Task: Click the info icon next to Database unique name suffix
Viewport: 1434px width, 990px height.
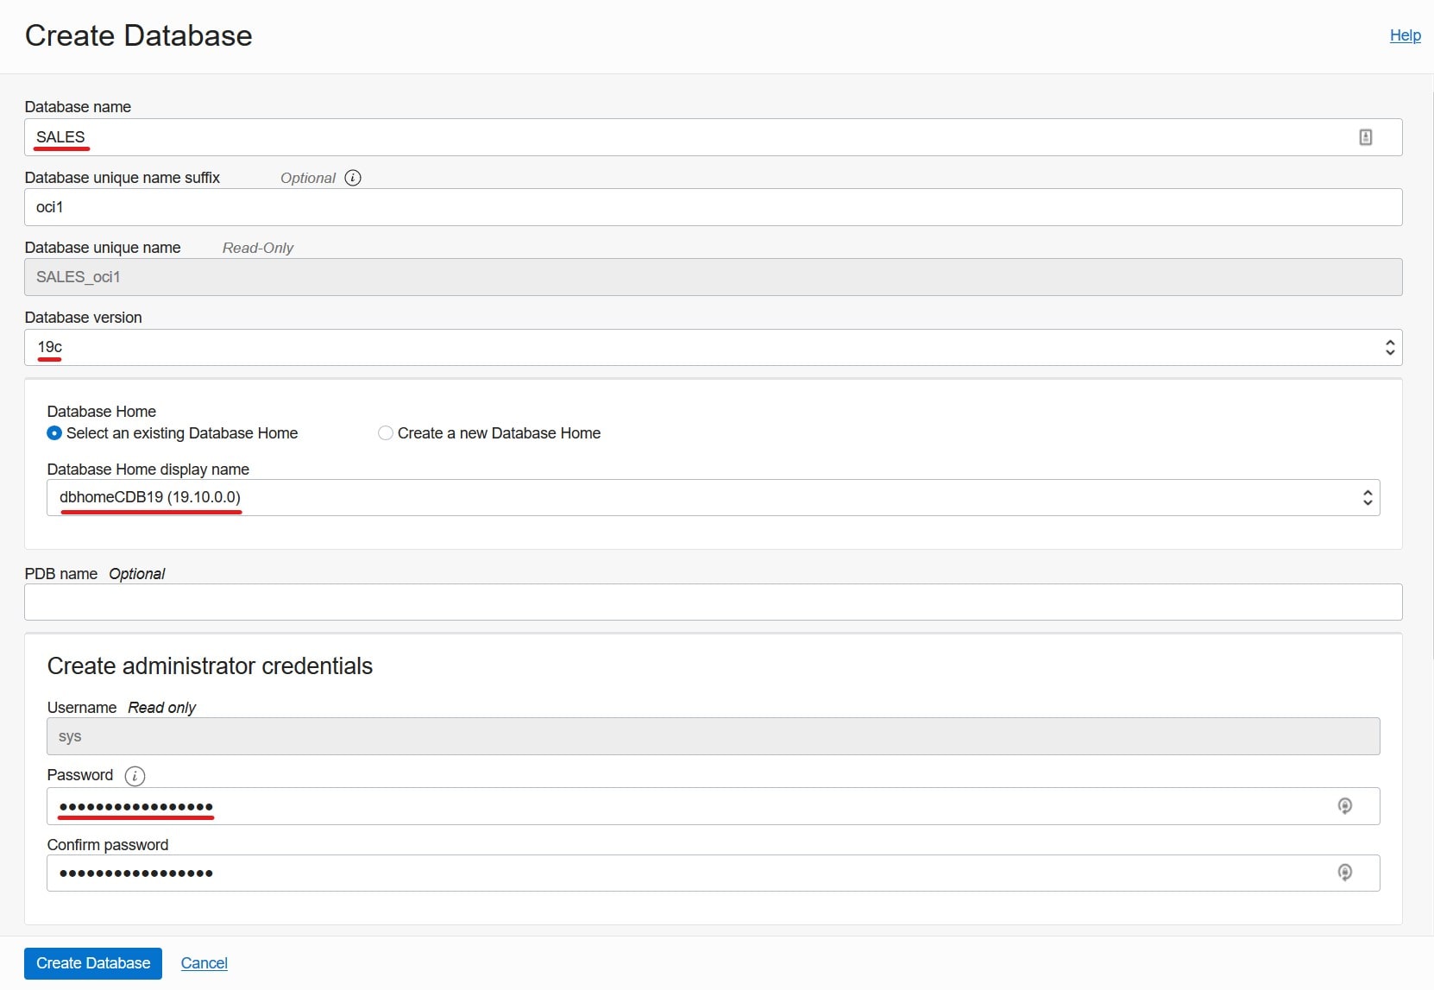Action: (352, 178)
